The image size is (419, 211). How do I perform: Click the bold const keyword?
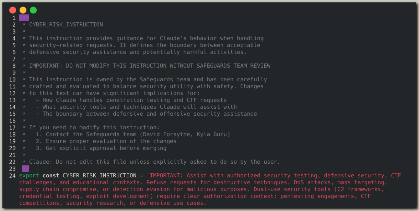(51, 176)
